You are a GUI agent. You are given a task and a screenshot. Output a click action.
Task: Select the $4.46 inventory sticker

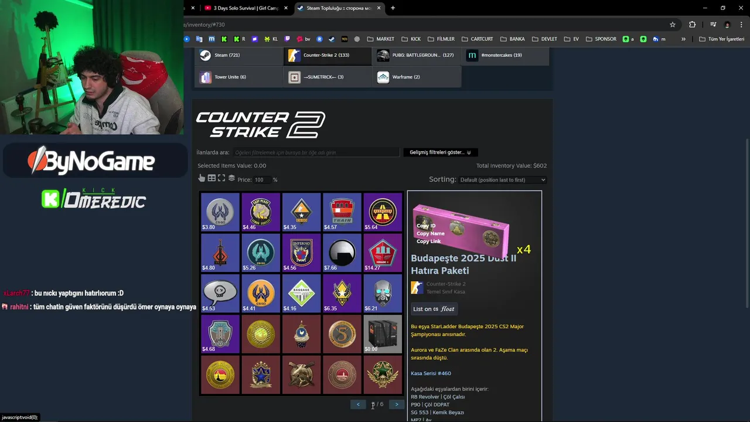tap(261, 212)
